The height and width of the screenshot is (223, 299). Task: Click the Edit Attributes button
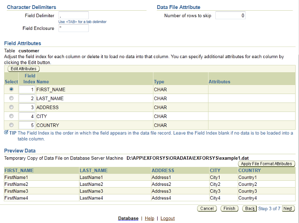pyautogui.click(x=23, y=69)
